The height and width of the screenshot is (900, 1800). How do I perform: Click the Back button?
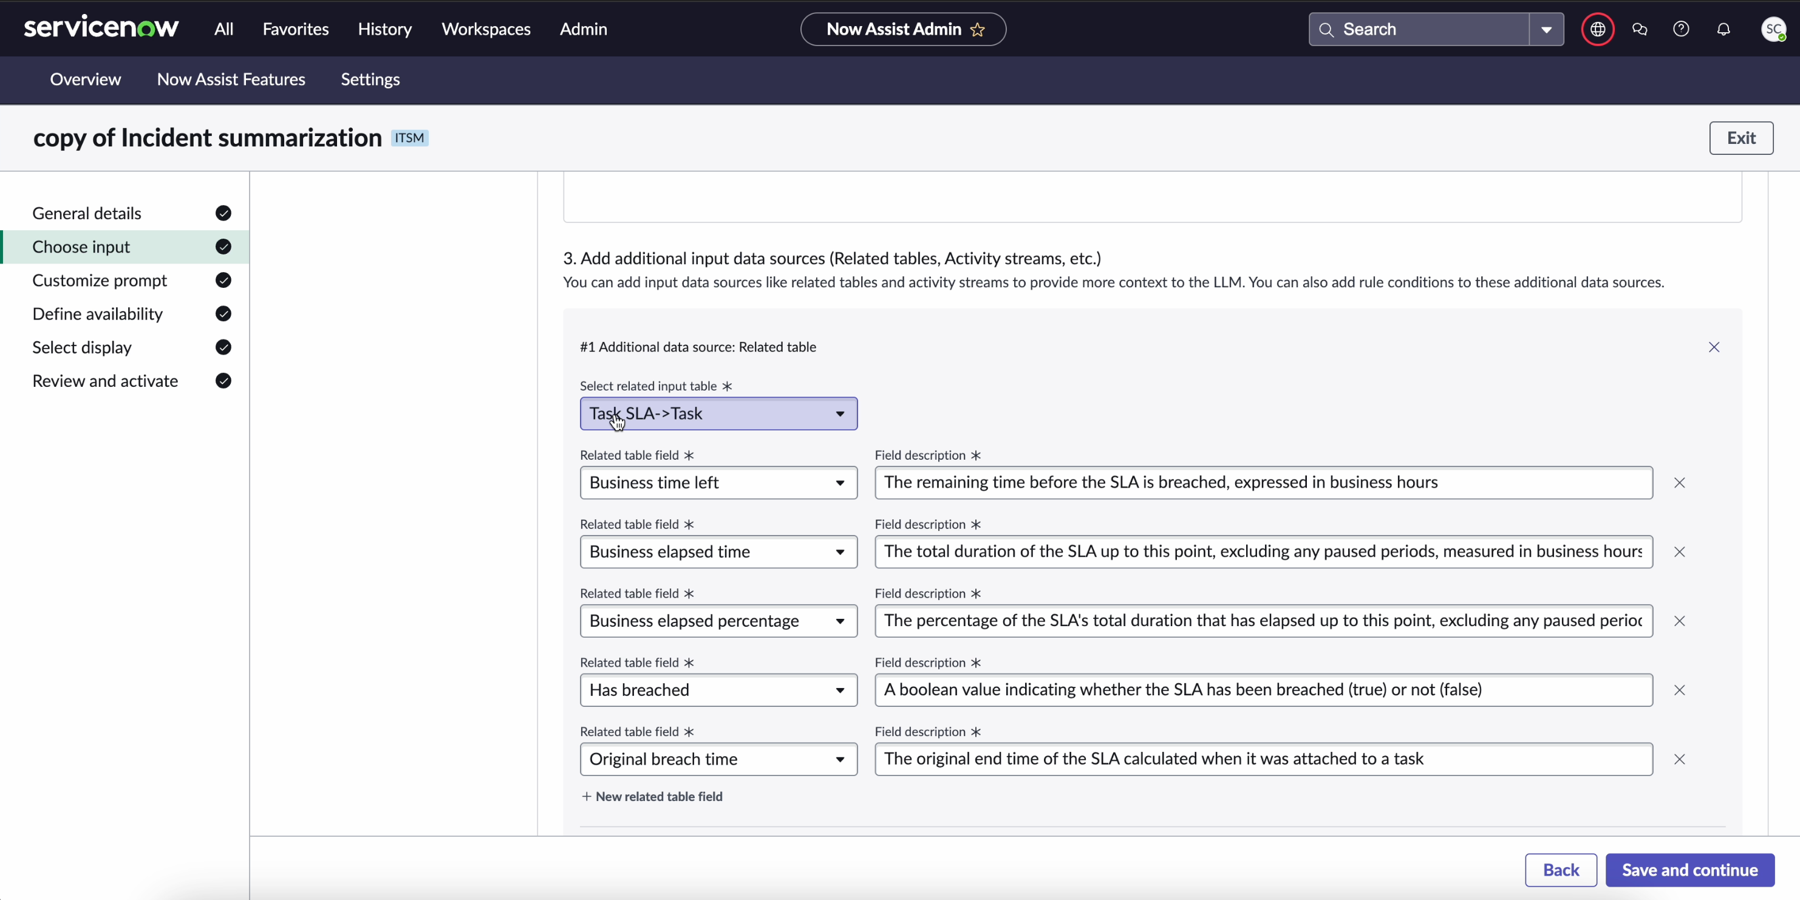tap(1560, 870)
